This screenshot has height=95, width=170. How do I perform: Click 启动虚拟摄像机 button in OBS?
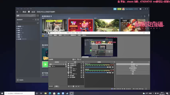(133, 68)
